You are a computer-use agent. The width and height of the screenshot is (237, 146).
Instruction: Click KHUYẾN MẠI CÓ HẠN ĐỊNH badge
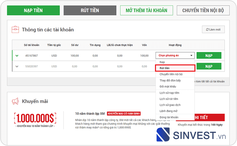(x=124, y=114)
